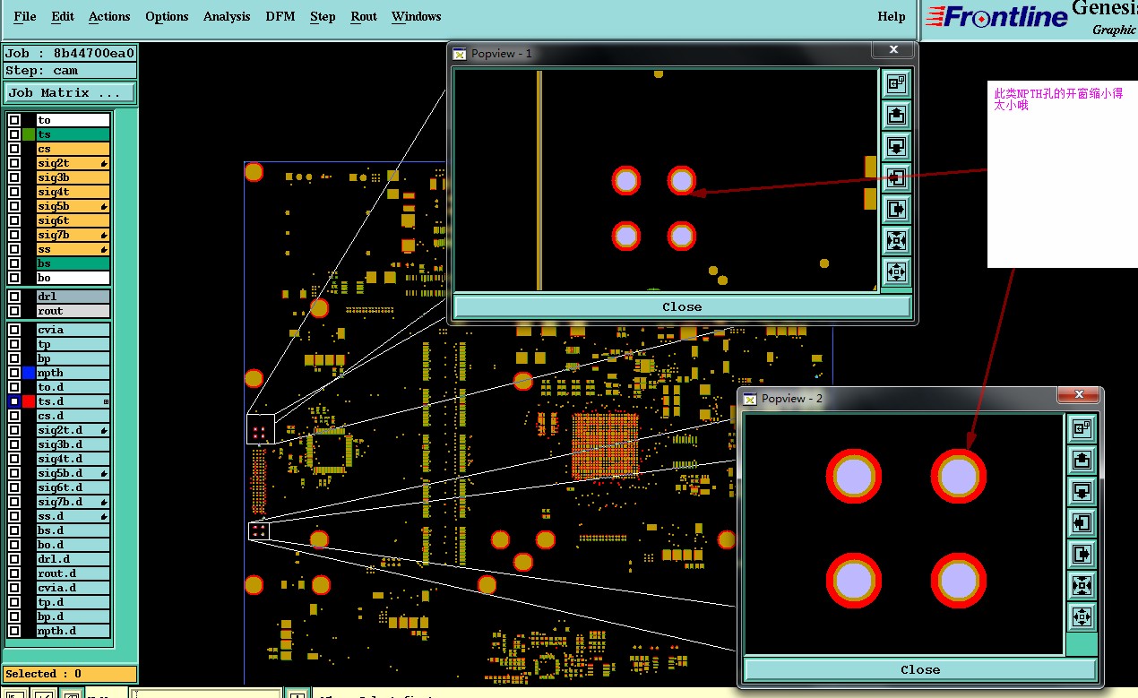
Task: Toggle checkbox for layer drl
Action: 14,297
